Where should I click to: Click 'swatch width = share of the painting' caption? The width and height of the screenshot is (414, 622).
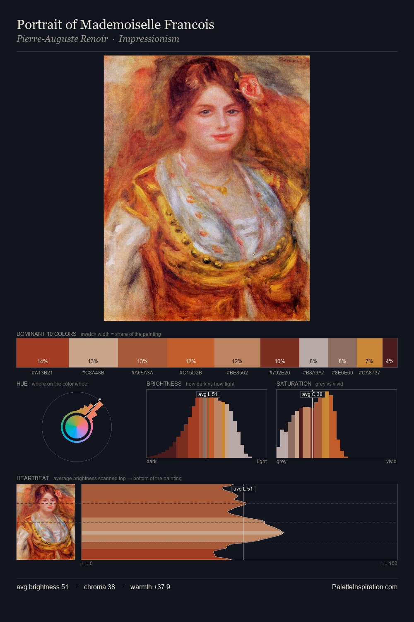pyautogui.click(x=121, y=334)
